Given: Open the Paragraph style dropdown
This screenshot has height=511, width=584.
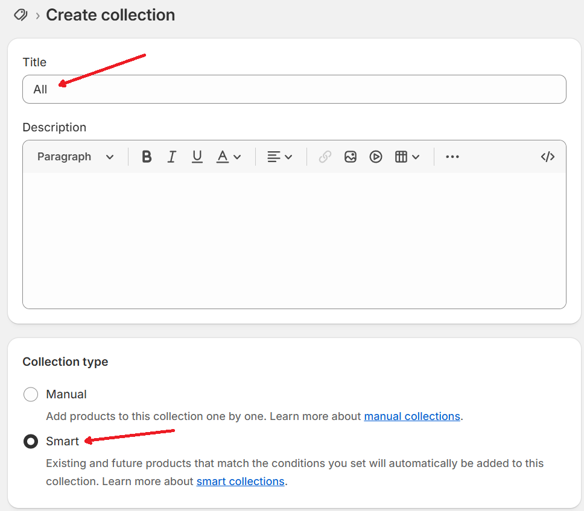Looking at the screenshot, I should (x=75, y=157).
